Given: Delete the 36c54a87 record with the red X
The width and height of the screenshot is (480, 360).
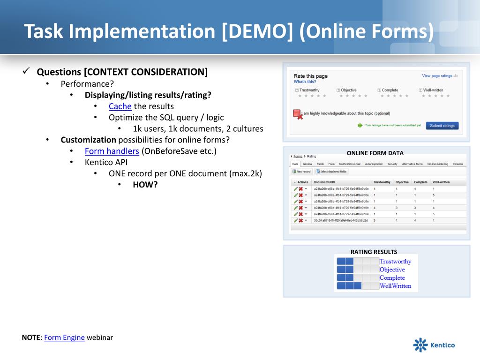Looking at the screenshot, I should [301, 220].
